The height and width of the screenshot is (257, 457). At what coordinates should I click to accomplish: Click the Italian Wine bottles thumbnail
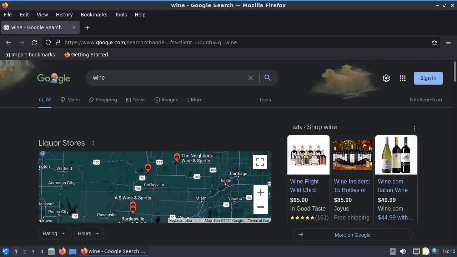[x=396, y=155]
